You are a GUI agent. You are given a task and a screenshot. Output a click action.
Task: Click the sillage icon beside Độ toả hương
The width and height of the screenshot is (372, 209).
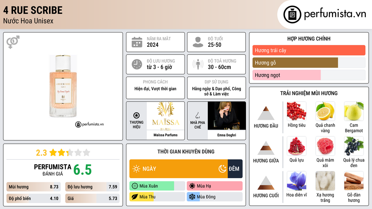click(198, 64)
